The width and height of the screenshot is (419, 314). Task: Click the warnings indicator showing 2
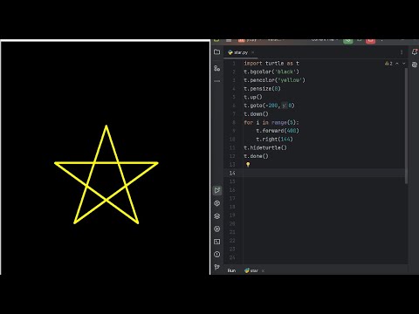coord(388,64)
